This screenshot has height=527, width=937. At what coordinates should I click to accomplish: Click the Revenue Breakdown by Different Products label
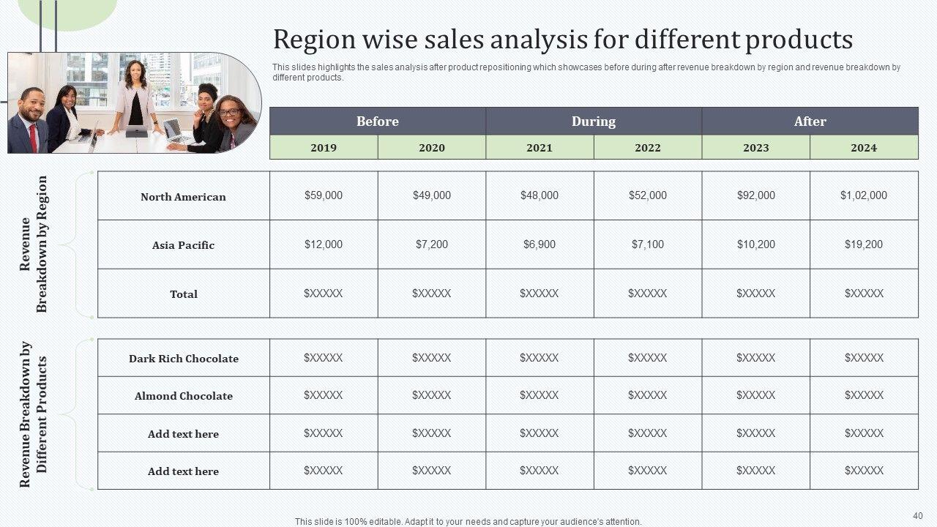point(34,414)
